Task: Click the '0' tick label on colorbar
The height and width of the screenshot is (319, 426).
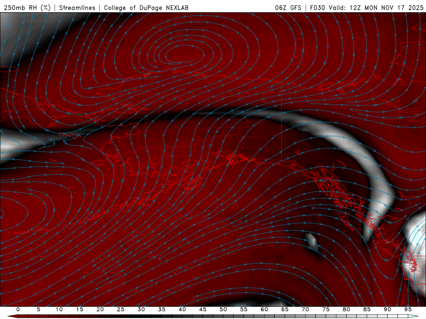Action: click(18, 309)
